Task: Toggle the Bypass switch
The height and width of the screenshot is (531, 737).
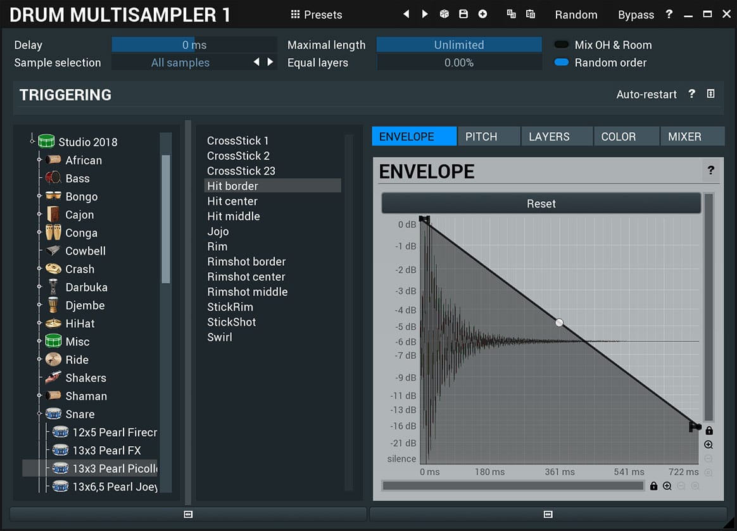Action: 636,15
